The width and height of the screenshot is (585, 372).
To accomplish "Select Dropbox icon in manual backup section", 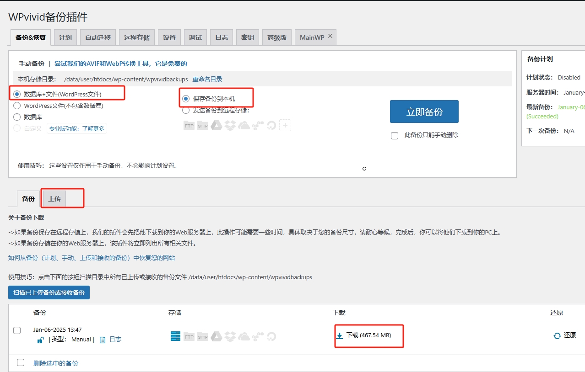I will tap(230, 125).
